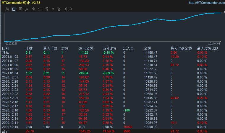
Task: Click the 余额 column header
Action: (147, 49)
